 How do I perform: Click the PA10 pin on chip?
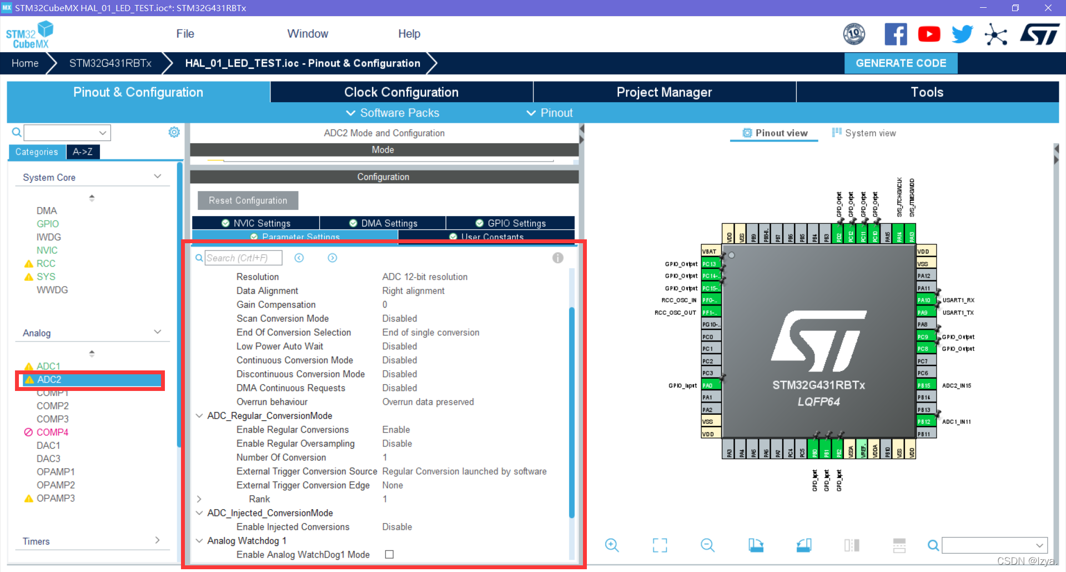pyautogui.click(x=926, y=300)
